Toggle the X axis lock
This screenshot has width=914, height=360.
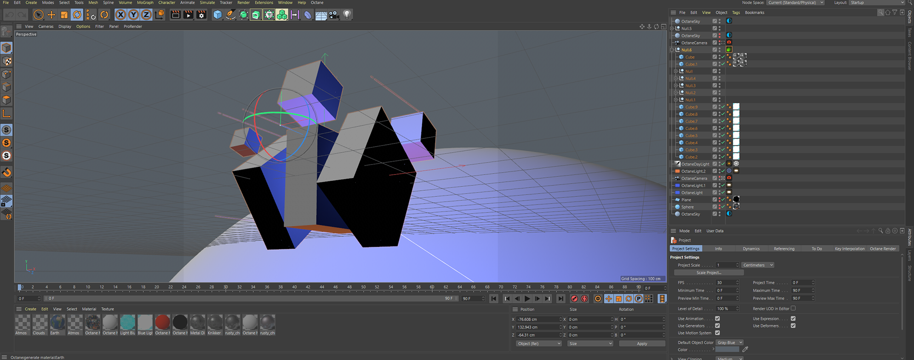coord(121,15)
